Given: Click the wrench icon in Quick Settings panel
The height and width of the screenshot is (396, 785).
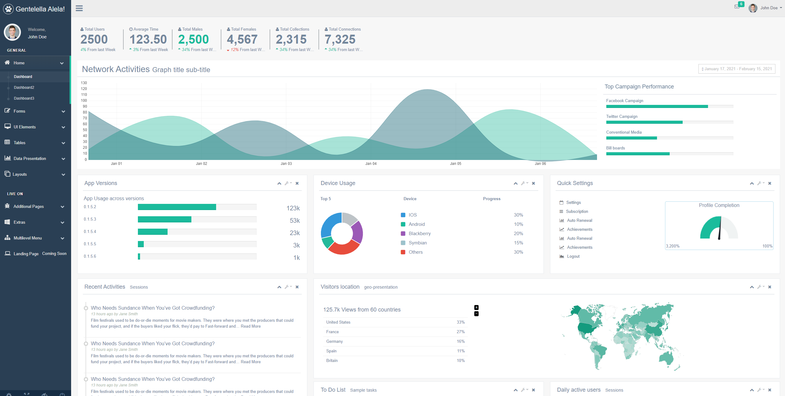Looking at the screenshot, I should tap(760, 183).
